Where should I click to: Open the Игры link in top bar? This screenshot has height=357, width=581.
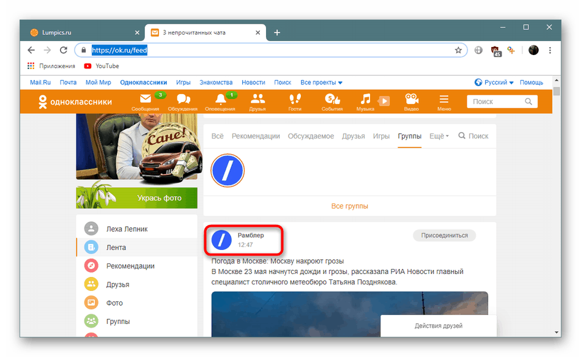(x=183, y=82)
